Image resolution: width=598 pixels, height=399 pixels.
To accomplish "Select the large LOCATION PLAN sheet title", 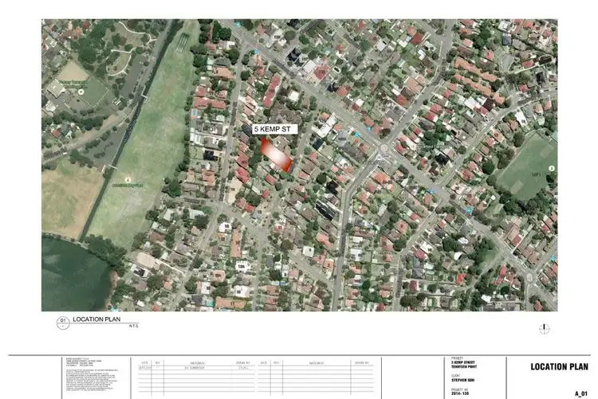I will pos(561,367).
